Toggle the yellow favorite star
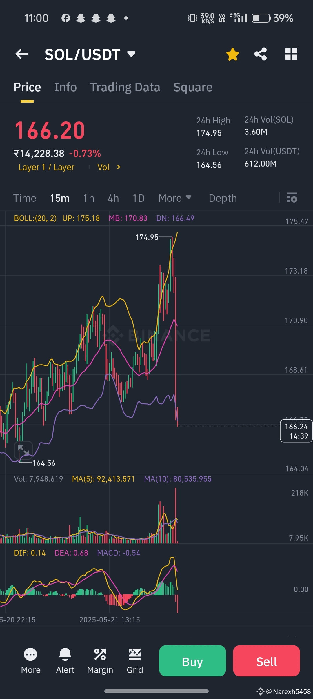The width and height of the screenshot is (313, 699). pyautogui.click(x=232, y=54)
